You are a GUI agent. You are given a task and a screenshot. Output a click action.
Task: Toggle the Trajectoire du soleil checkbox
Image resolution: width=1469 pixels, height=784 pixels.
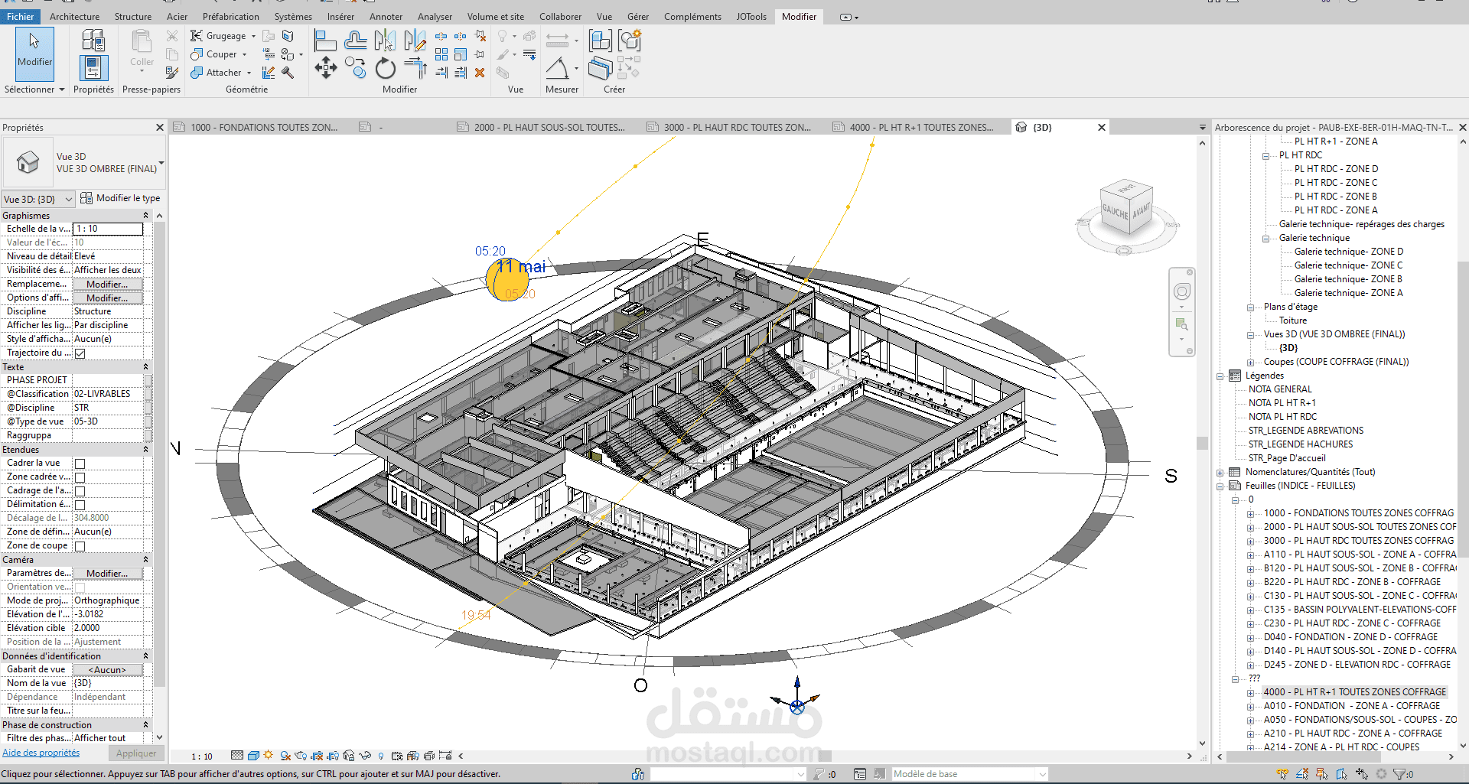80,353
